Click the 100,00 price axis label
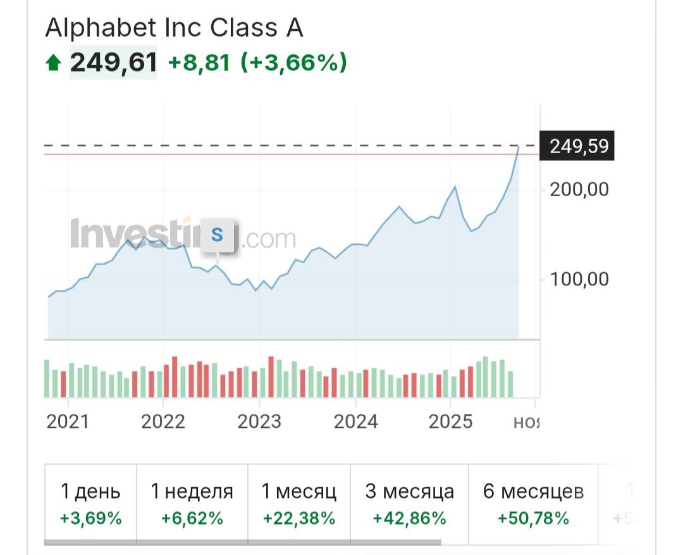 pos(579,278)
